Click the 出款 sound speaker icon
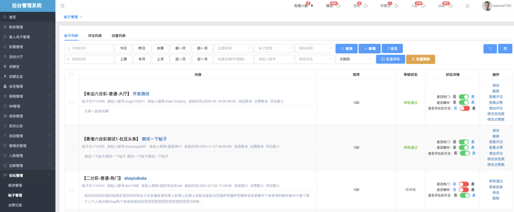Image resolution: width=514 pixels, height=212 pixels. (450, 6)
